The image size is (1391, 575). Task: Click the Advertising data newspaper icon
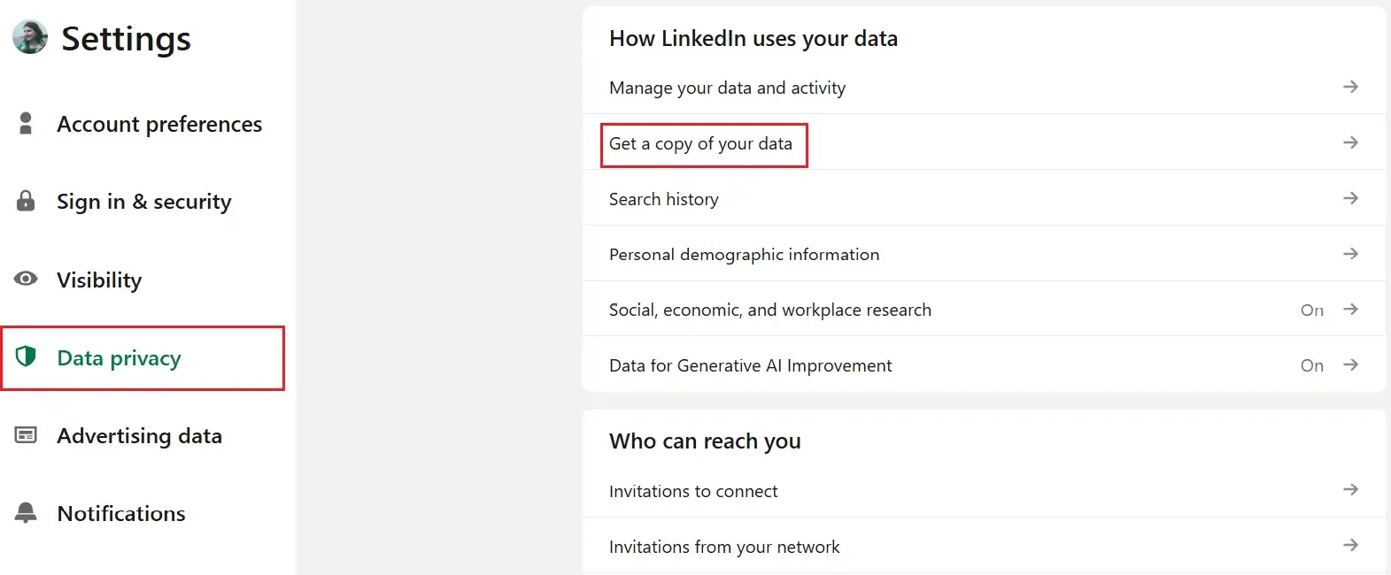(26, 434)
